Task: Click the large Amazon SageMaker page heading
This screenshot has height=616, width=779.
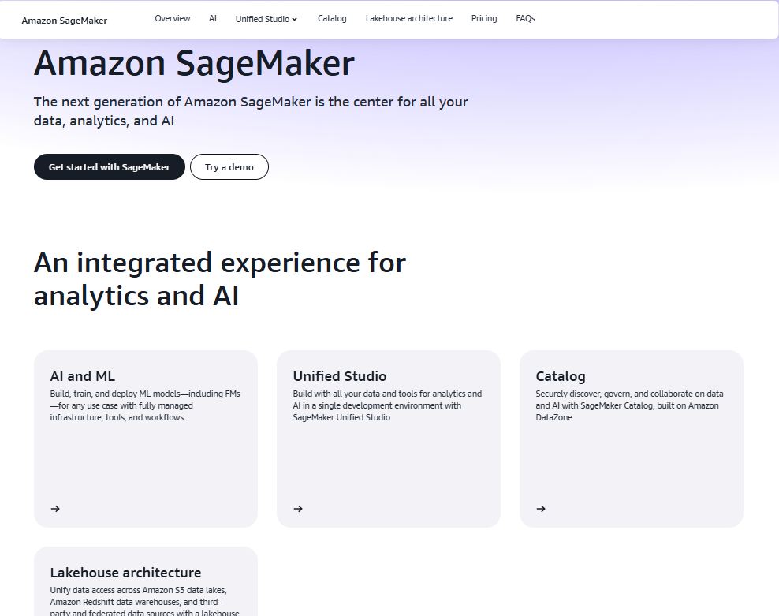Action: [x=194, y=63]
